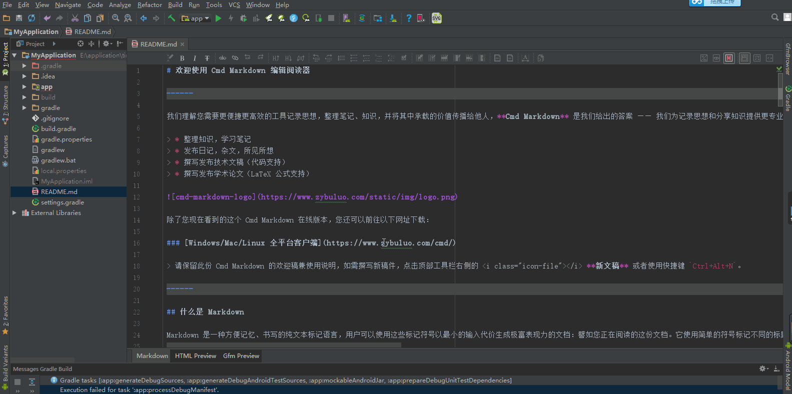This screenshot has height=394, width=792.
Task: Save all using the floppy disk icon
Action: tap(19, 18)
